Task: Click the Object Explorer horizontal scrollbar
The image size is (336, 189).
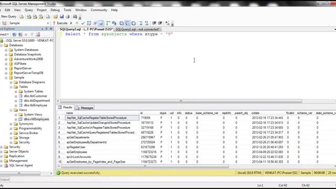Action: (20, 173)
